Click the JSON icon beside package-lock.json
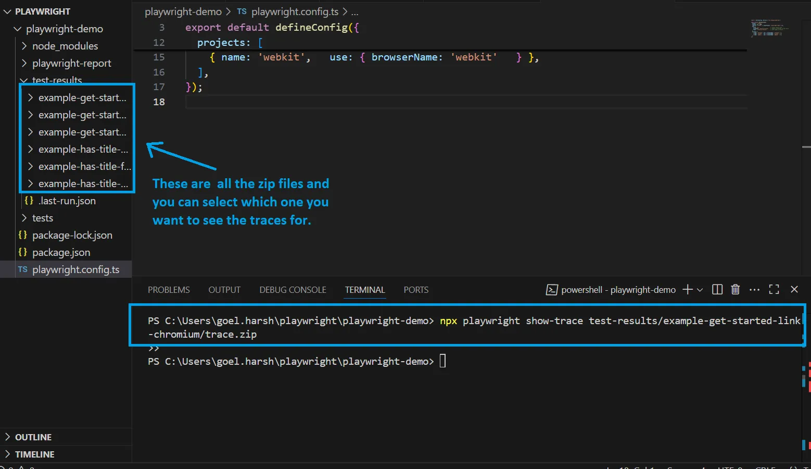This screenshot has width=811, height=469. pyautogui.click(x=22, y=234)
